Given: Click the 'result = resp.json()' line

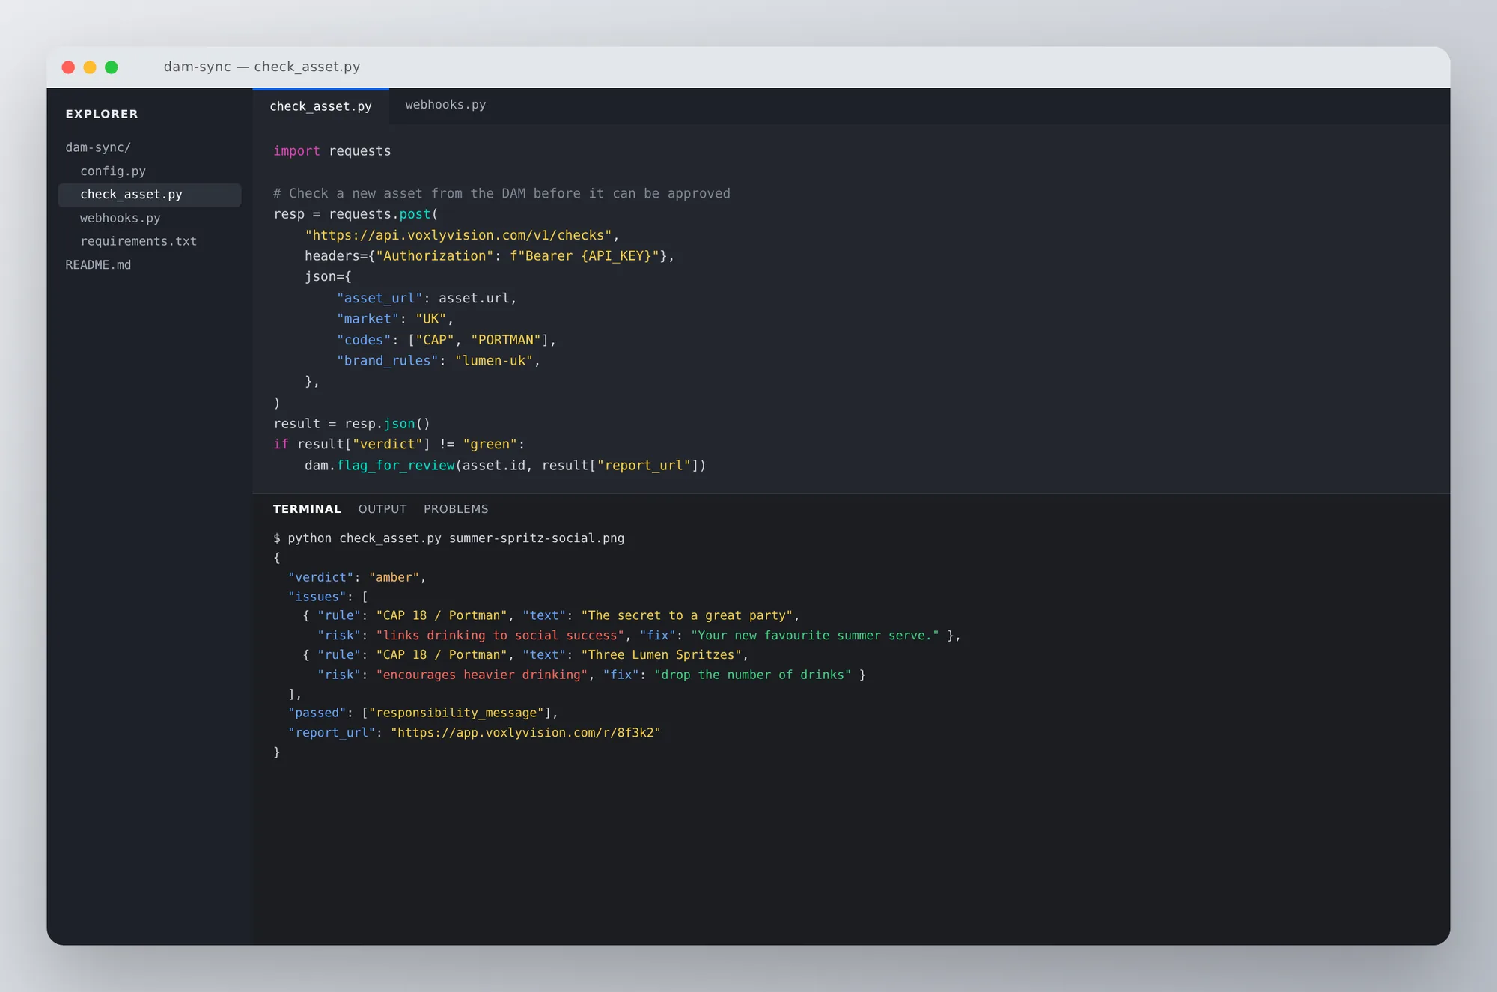Looking at the screenshot, I should (x=352, y=424).
